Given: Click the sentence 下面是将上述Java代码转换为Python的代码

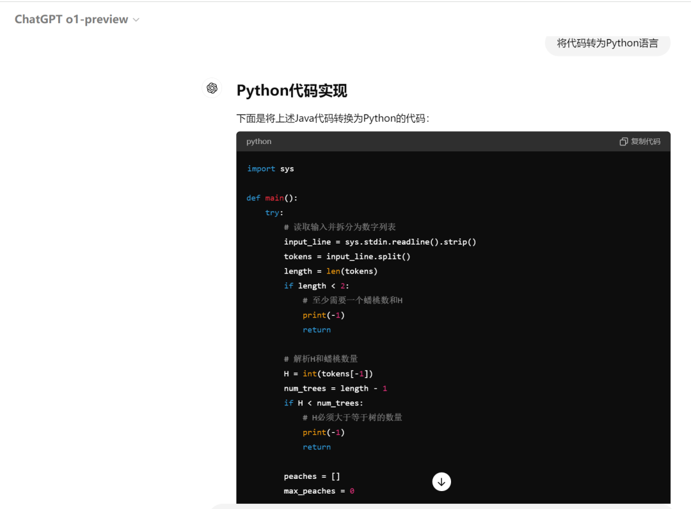Looking at the screenshot, I should (x=333, y=118).
